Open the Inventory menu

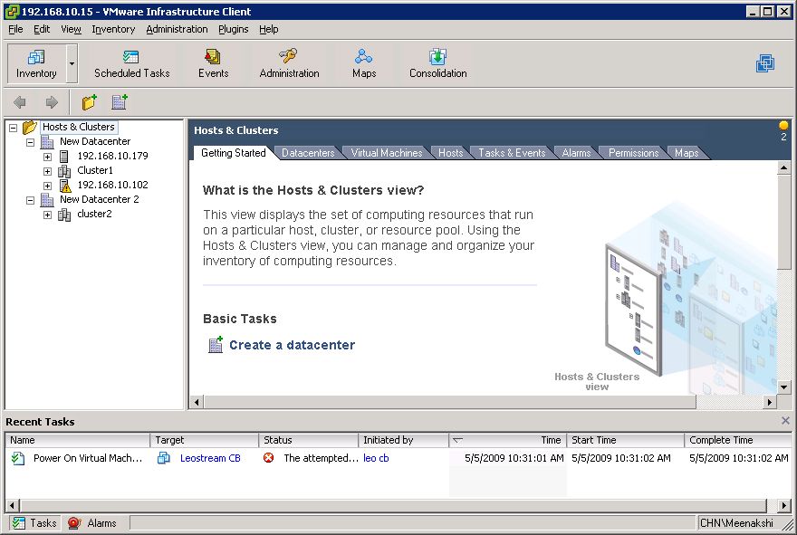point(113,29)
